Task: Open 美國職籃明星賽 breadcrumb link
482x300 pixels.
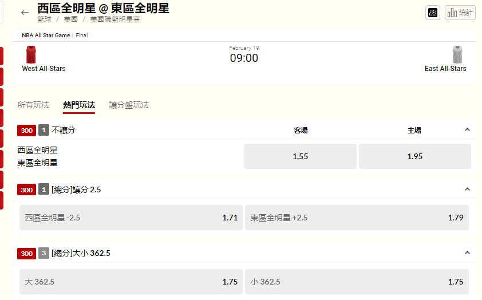Action: 115,19
